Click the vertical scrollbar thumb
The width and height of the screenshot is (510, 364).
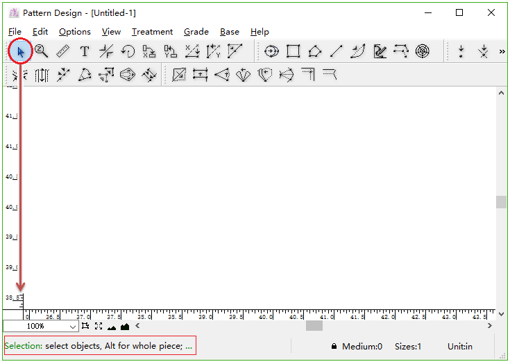point(501,202)
